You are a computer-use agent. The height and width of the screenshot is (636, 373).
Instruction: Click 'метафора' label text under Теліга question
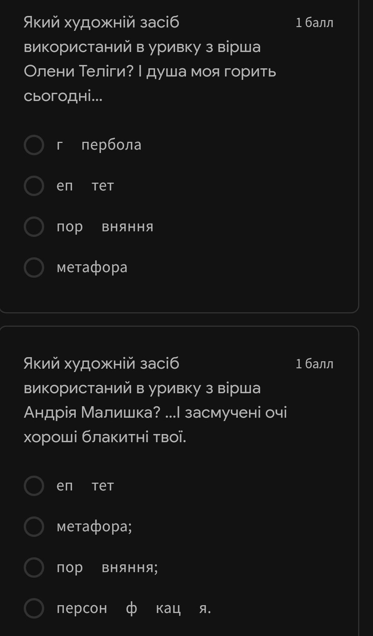92,267
